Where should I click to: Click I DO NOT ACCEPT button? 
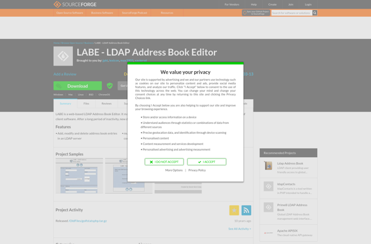(x=164, y=162)
